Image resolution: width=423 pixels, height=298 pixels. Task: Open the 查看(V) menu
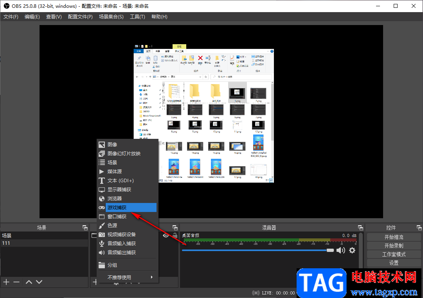pos(54,17)
